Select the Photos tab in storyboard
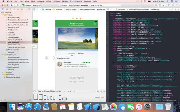 (x=81, y=53)
